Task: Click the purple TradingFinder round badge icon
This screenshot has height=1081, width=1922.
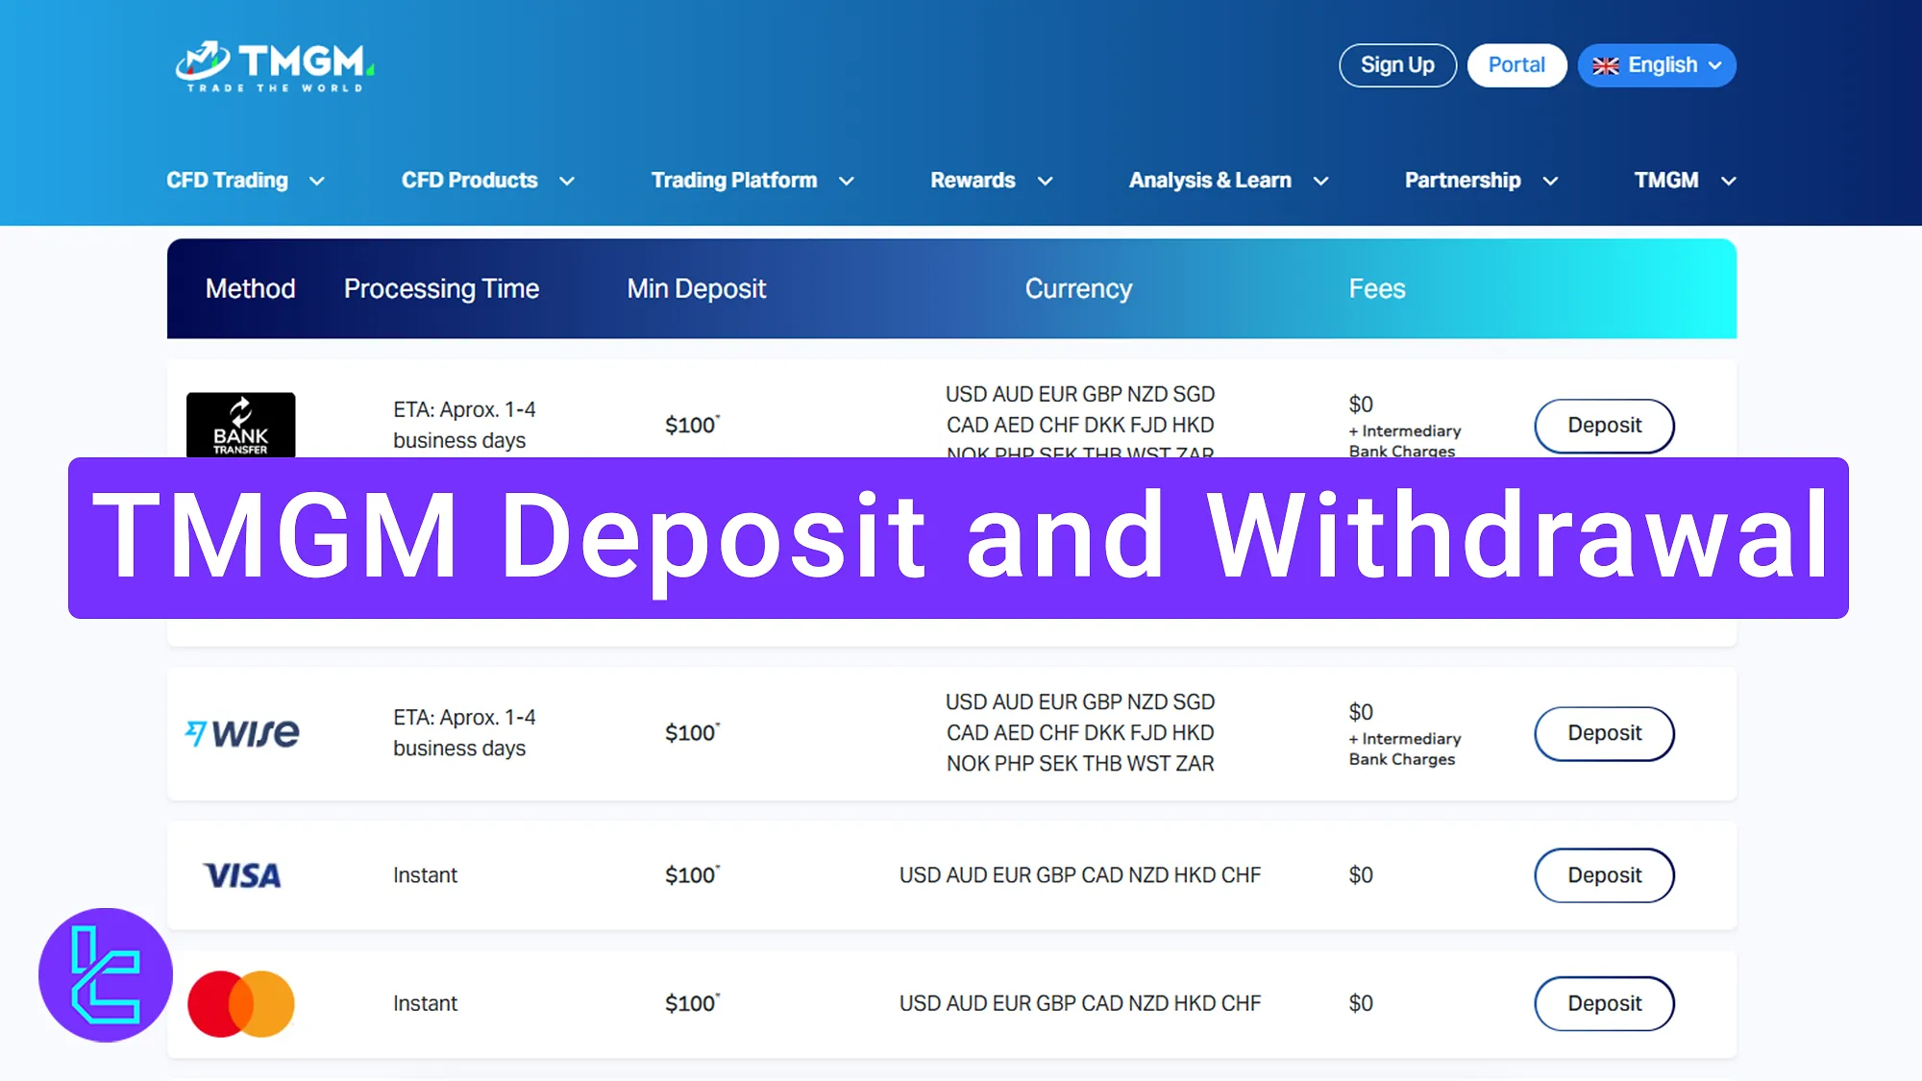Action: 106,975
